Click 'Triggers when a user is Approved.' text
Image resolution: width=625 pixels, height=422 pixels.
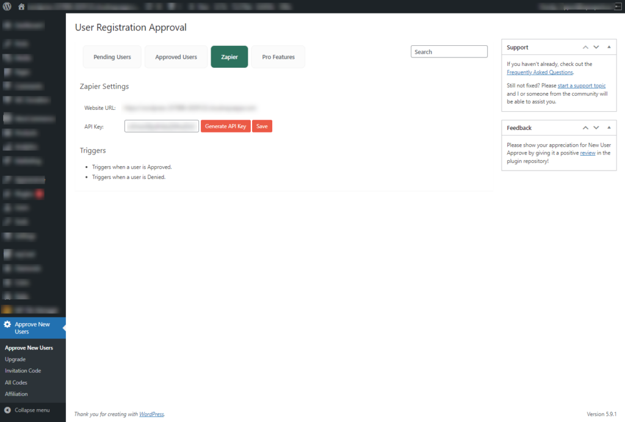[132, 167]
